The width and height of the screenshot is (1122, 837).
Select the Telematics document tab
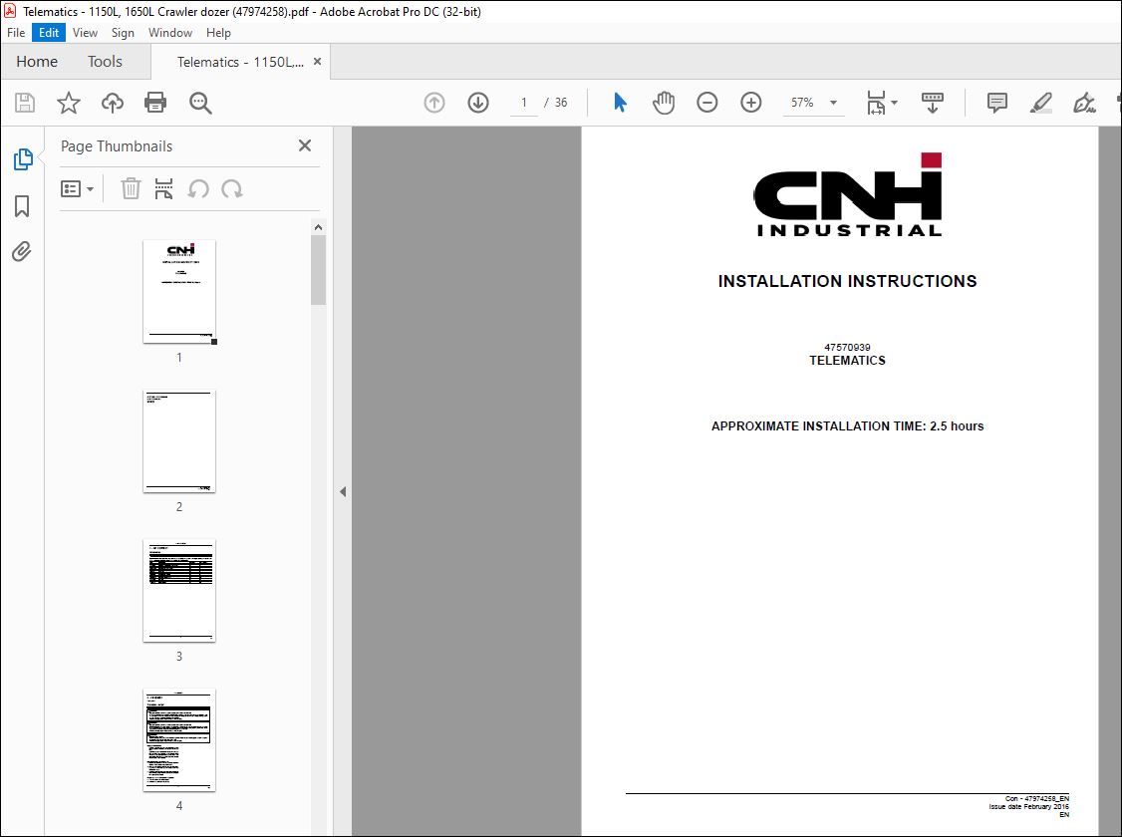240,62
